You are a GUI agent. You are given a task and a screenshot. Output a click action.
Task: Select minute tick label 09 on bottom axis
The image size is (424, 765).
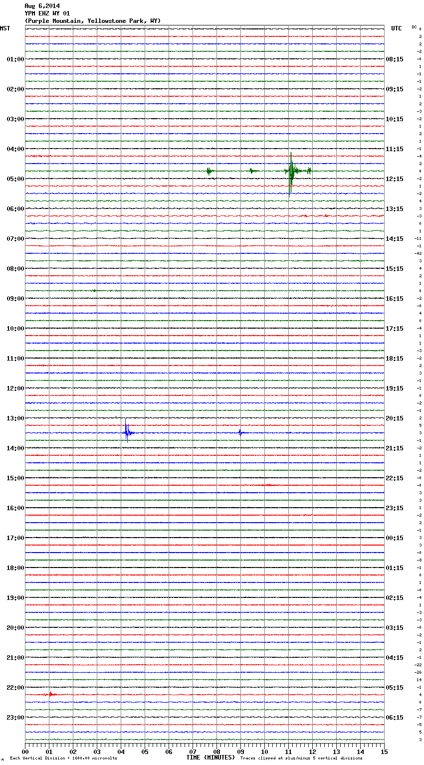(240, 752)
